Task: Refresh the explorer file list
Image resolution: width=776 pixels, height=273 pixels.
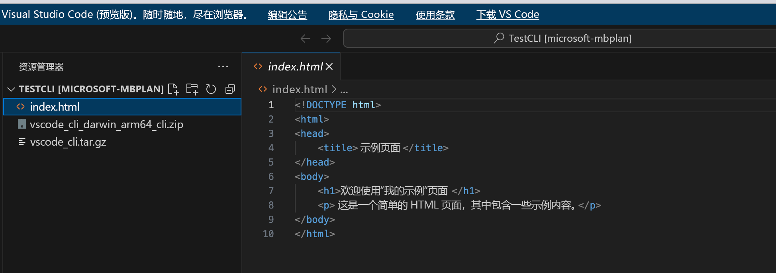Action: coord(211,89)
